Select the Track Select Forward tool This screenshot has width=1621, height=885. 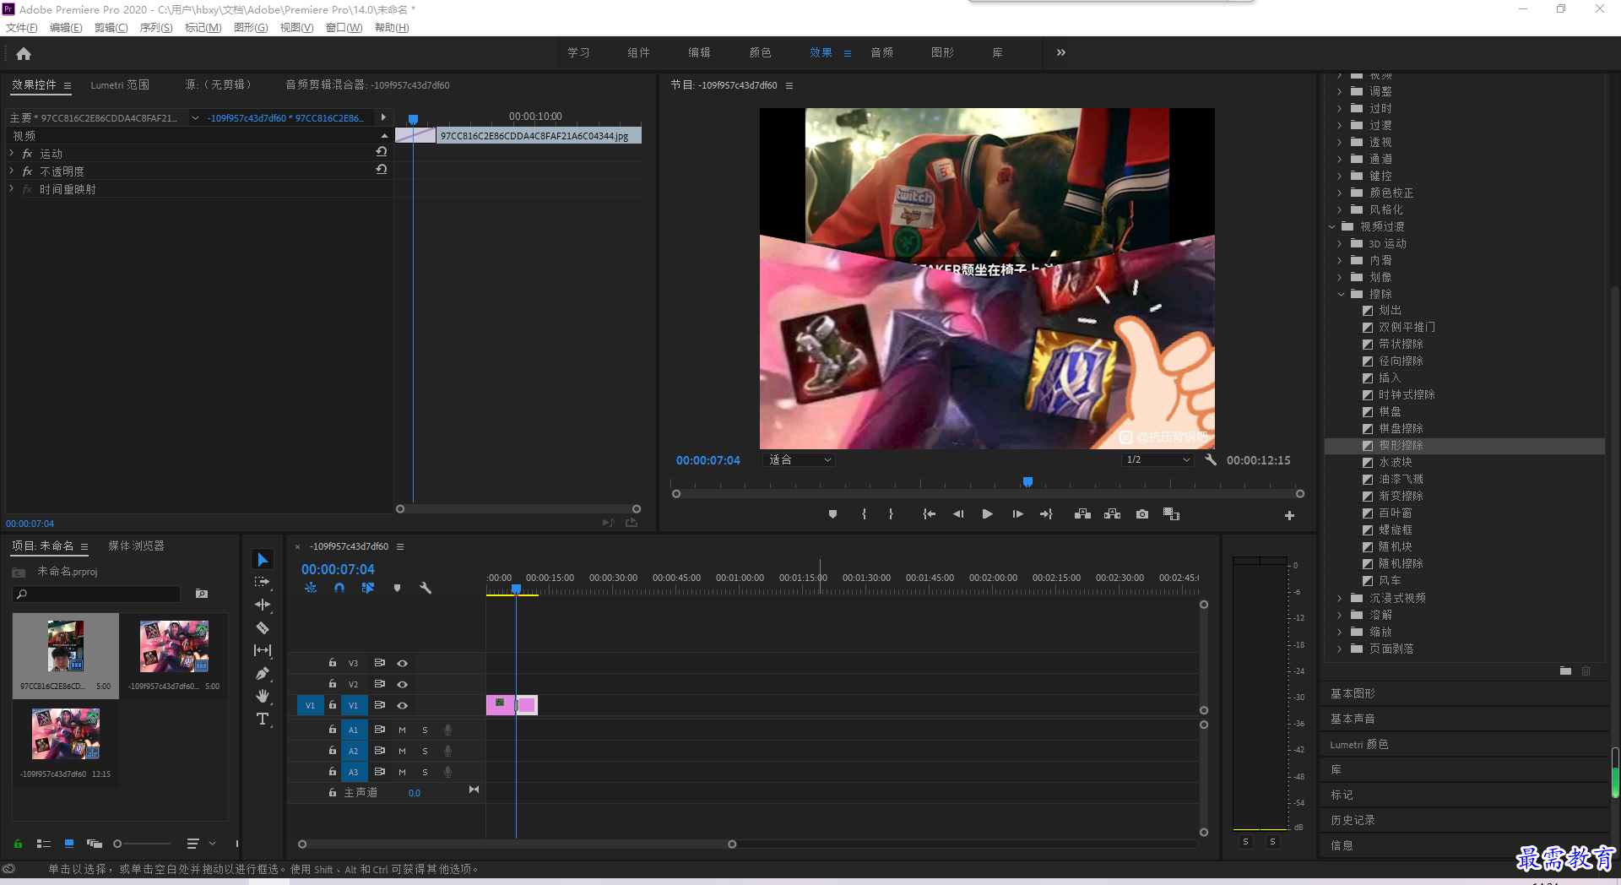pos(263,582)
